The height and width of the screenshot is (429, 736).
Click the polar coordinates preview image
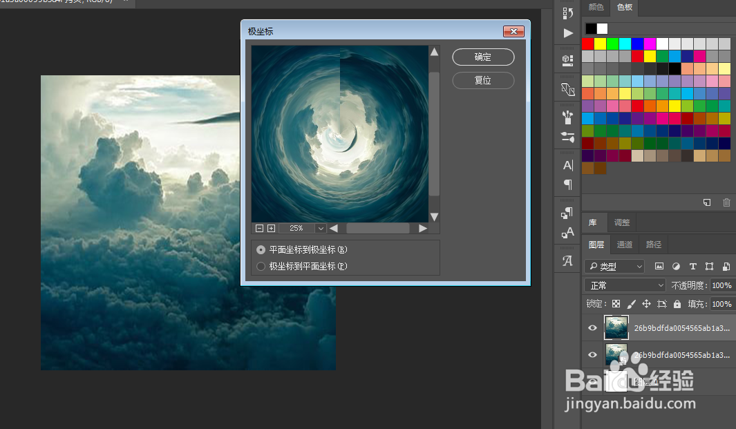pyautogui.click(x=340, y=134)
